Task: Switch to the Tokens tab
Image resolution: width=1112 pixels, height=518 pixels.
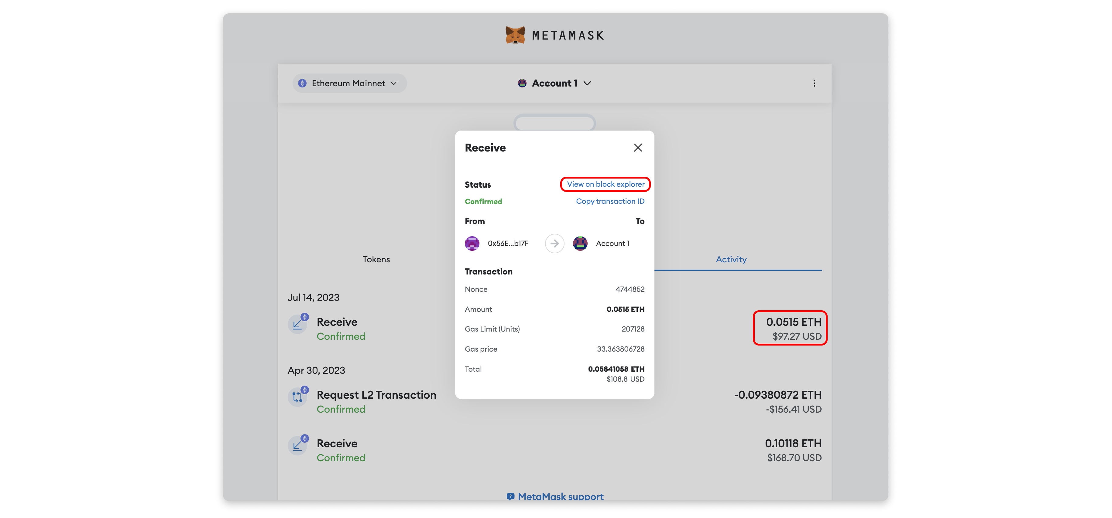Action: coord(376,259)
